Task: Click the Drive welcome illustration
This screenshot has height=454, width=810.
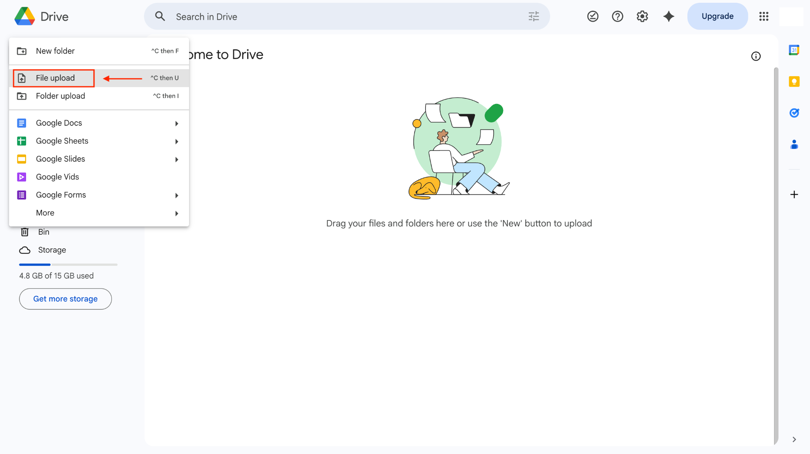Action: click(x=459, y=149)
